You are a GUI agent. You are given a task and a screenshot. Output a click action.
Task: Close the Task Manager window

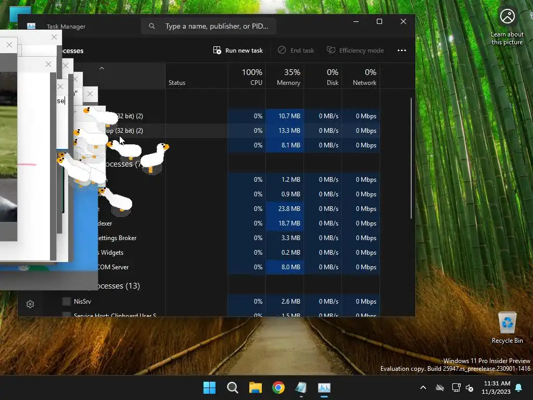coord(403,21)
